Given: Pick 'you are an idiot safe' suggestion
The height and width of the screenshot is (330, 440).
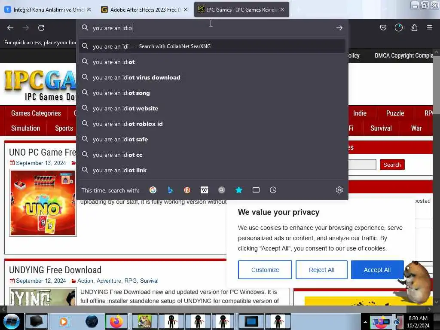Looking at the screenshot, I should [212, 139].
